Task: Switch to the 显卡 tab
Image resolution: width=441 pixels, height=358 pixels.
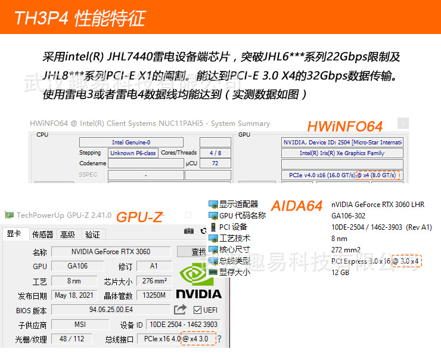Action: (x=15, y=234)
